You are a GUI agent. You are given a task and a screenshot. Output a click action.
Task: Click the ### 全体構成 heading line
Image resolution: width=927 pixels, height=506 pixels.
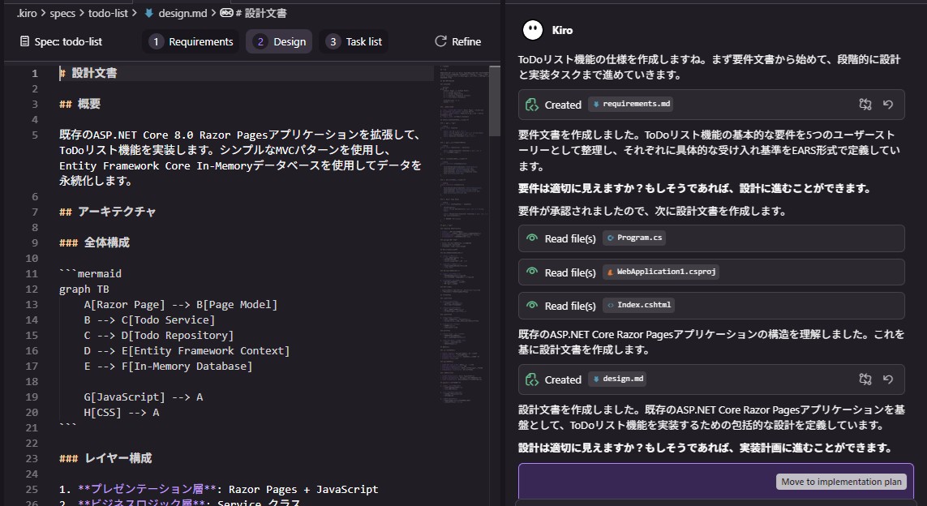pos(95,242)
